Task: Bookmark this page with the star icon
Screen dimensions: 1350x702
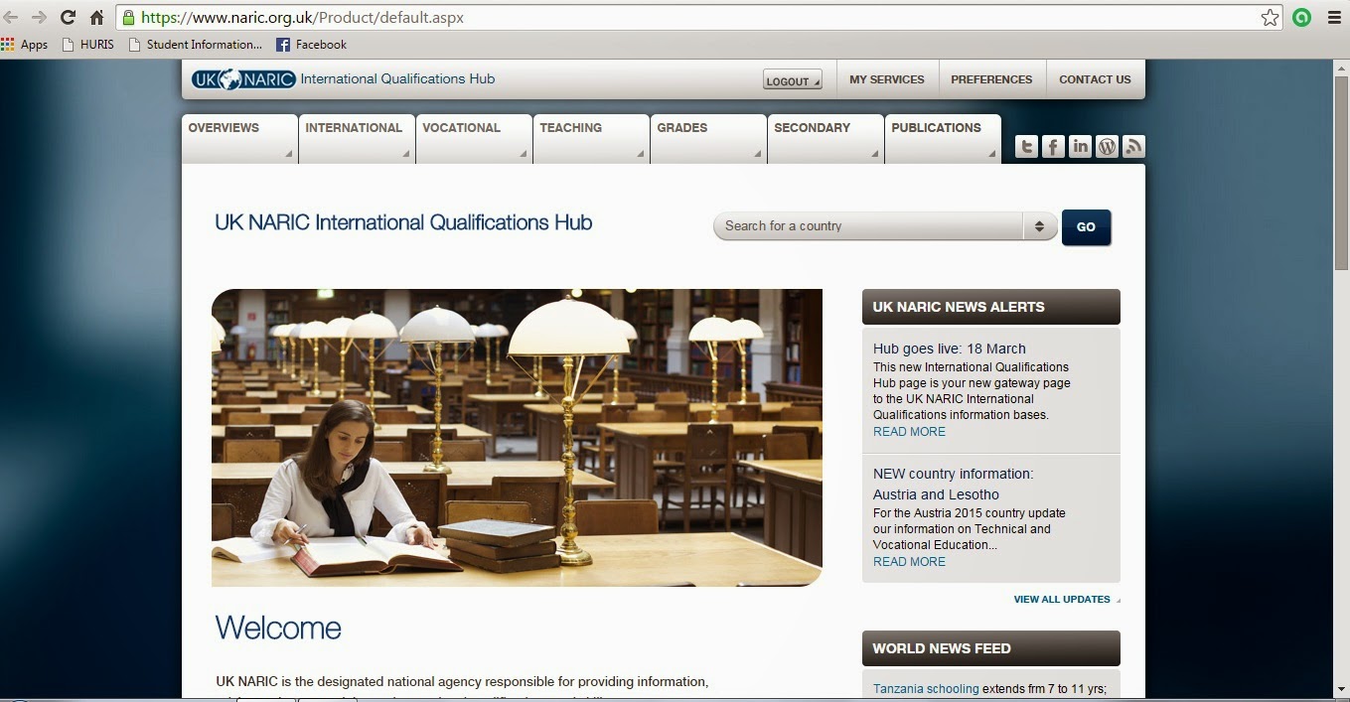Action: tap(1270, 17)
